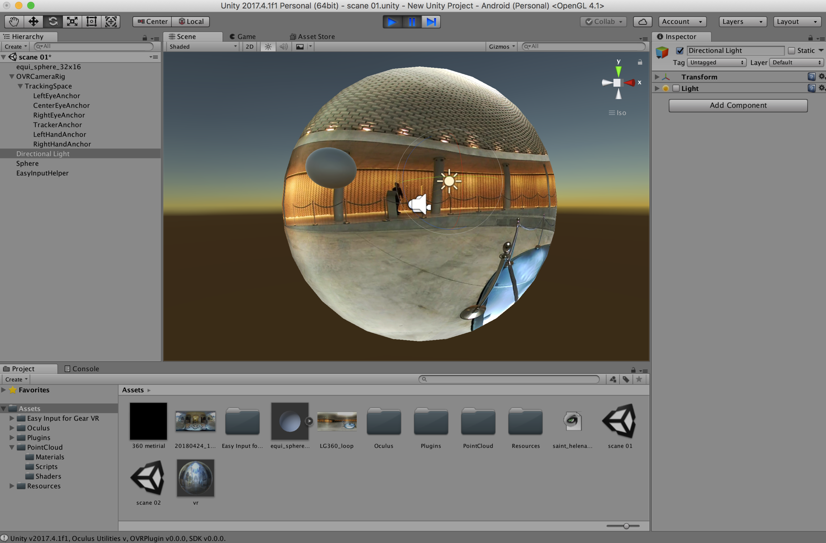
Task: Toggle Iso projection label
Action: click(x=618, y=113)
